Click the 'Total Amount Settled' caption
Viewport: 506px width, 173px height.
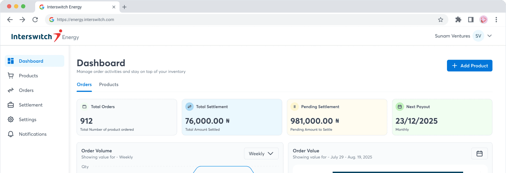202,130
